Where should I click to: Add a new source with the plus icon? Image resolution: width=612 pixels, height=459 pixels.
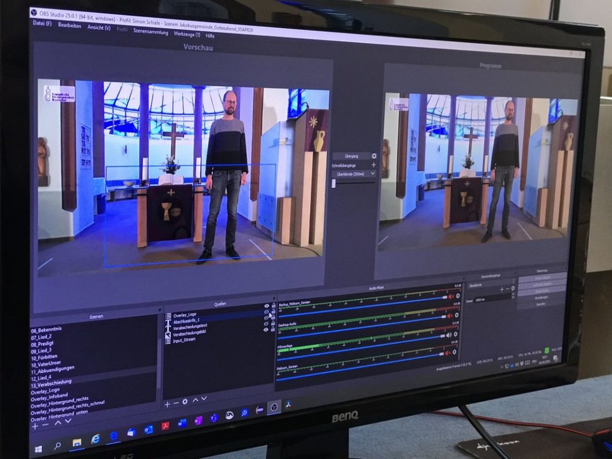pyautogui.click(x=167, y=403)
